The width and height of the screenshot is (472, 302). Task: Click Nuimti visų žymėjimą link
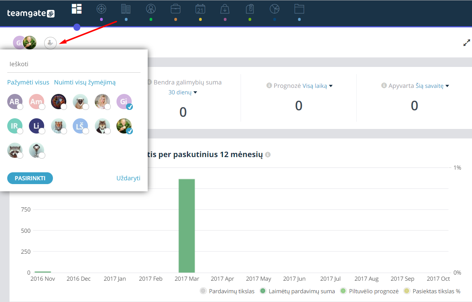pyautogui.click(x=85, y=82)
